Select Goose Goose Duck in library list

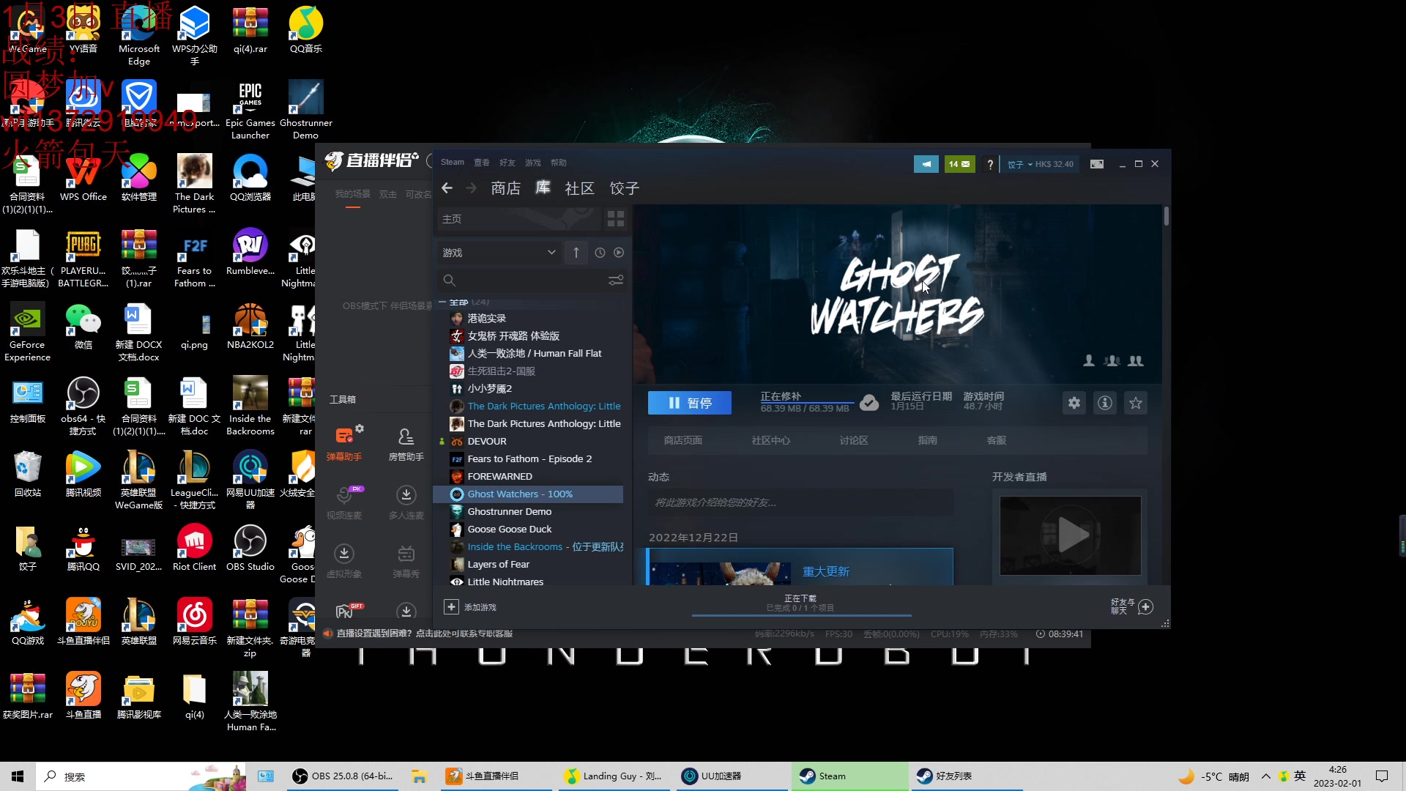[x=510, y=529]
